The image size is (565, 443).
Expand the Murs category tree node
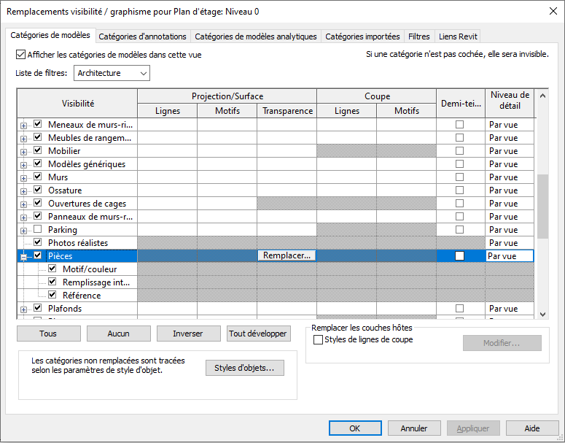(24, 177)
